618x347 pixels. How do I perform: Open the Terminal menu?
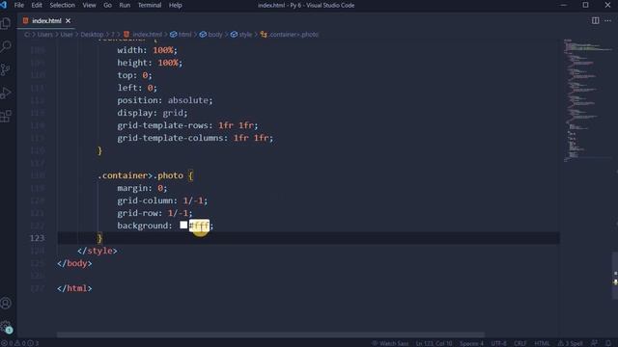pos(150,5)
